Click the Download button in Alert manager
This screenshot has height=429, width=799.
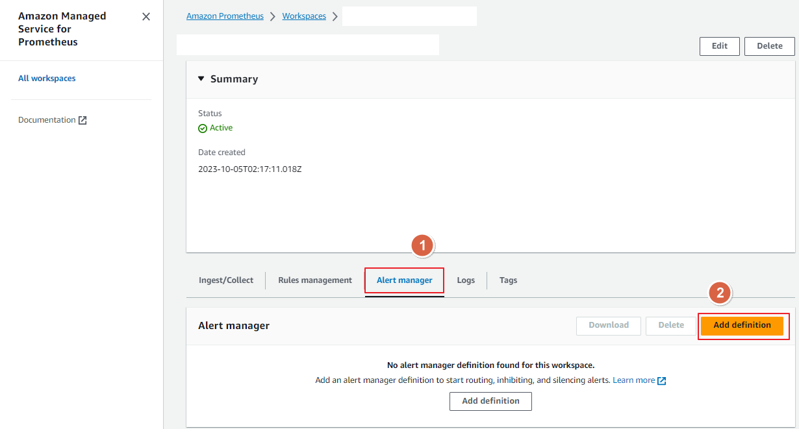click(609, 325)
